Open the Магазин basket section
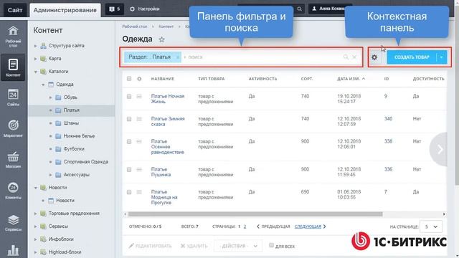The height and width of the screenshot is (258, 459). [13, 159]
